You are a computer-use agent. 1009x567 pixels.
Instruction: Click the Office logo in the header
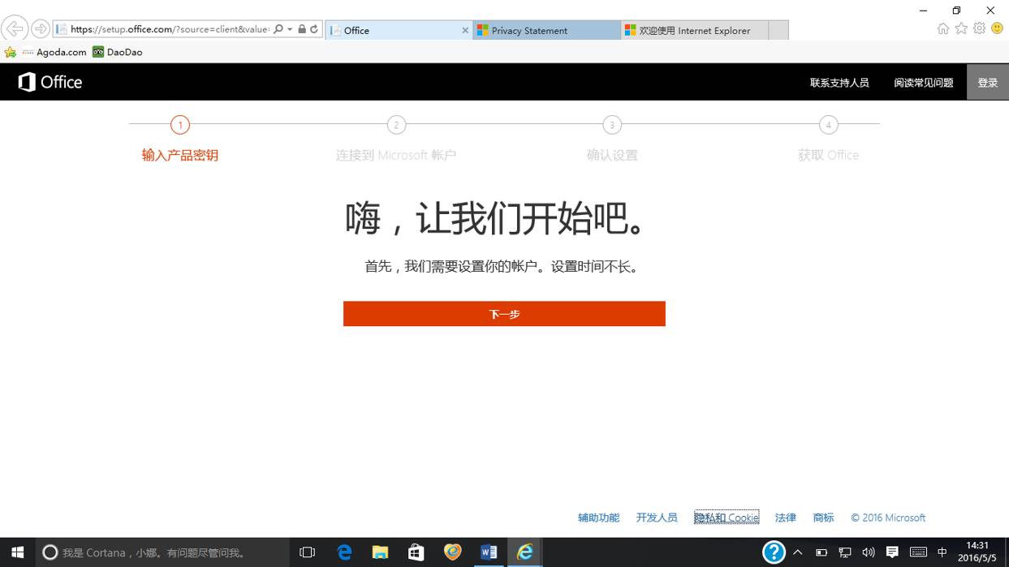tap(49, 81)
